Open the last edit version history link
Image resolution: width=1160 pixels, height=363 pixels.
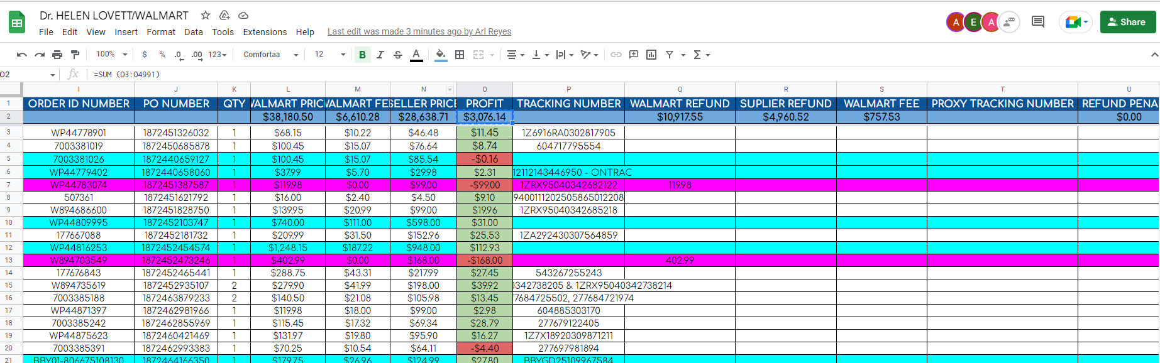[x=419, y=31]
